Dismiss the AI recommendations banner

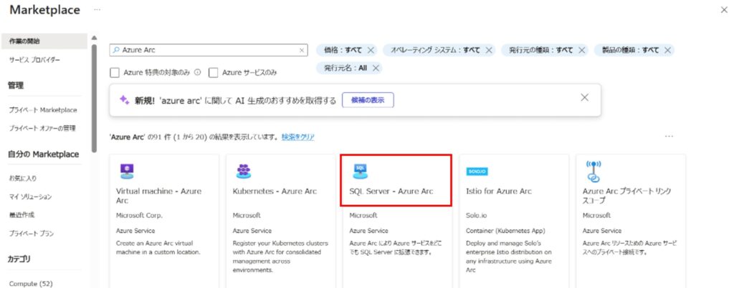(584, 97)
